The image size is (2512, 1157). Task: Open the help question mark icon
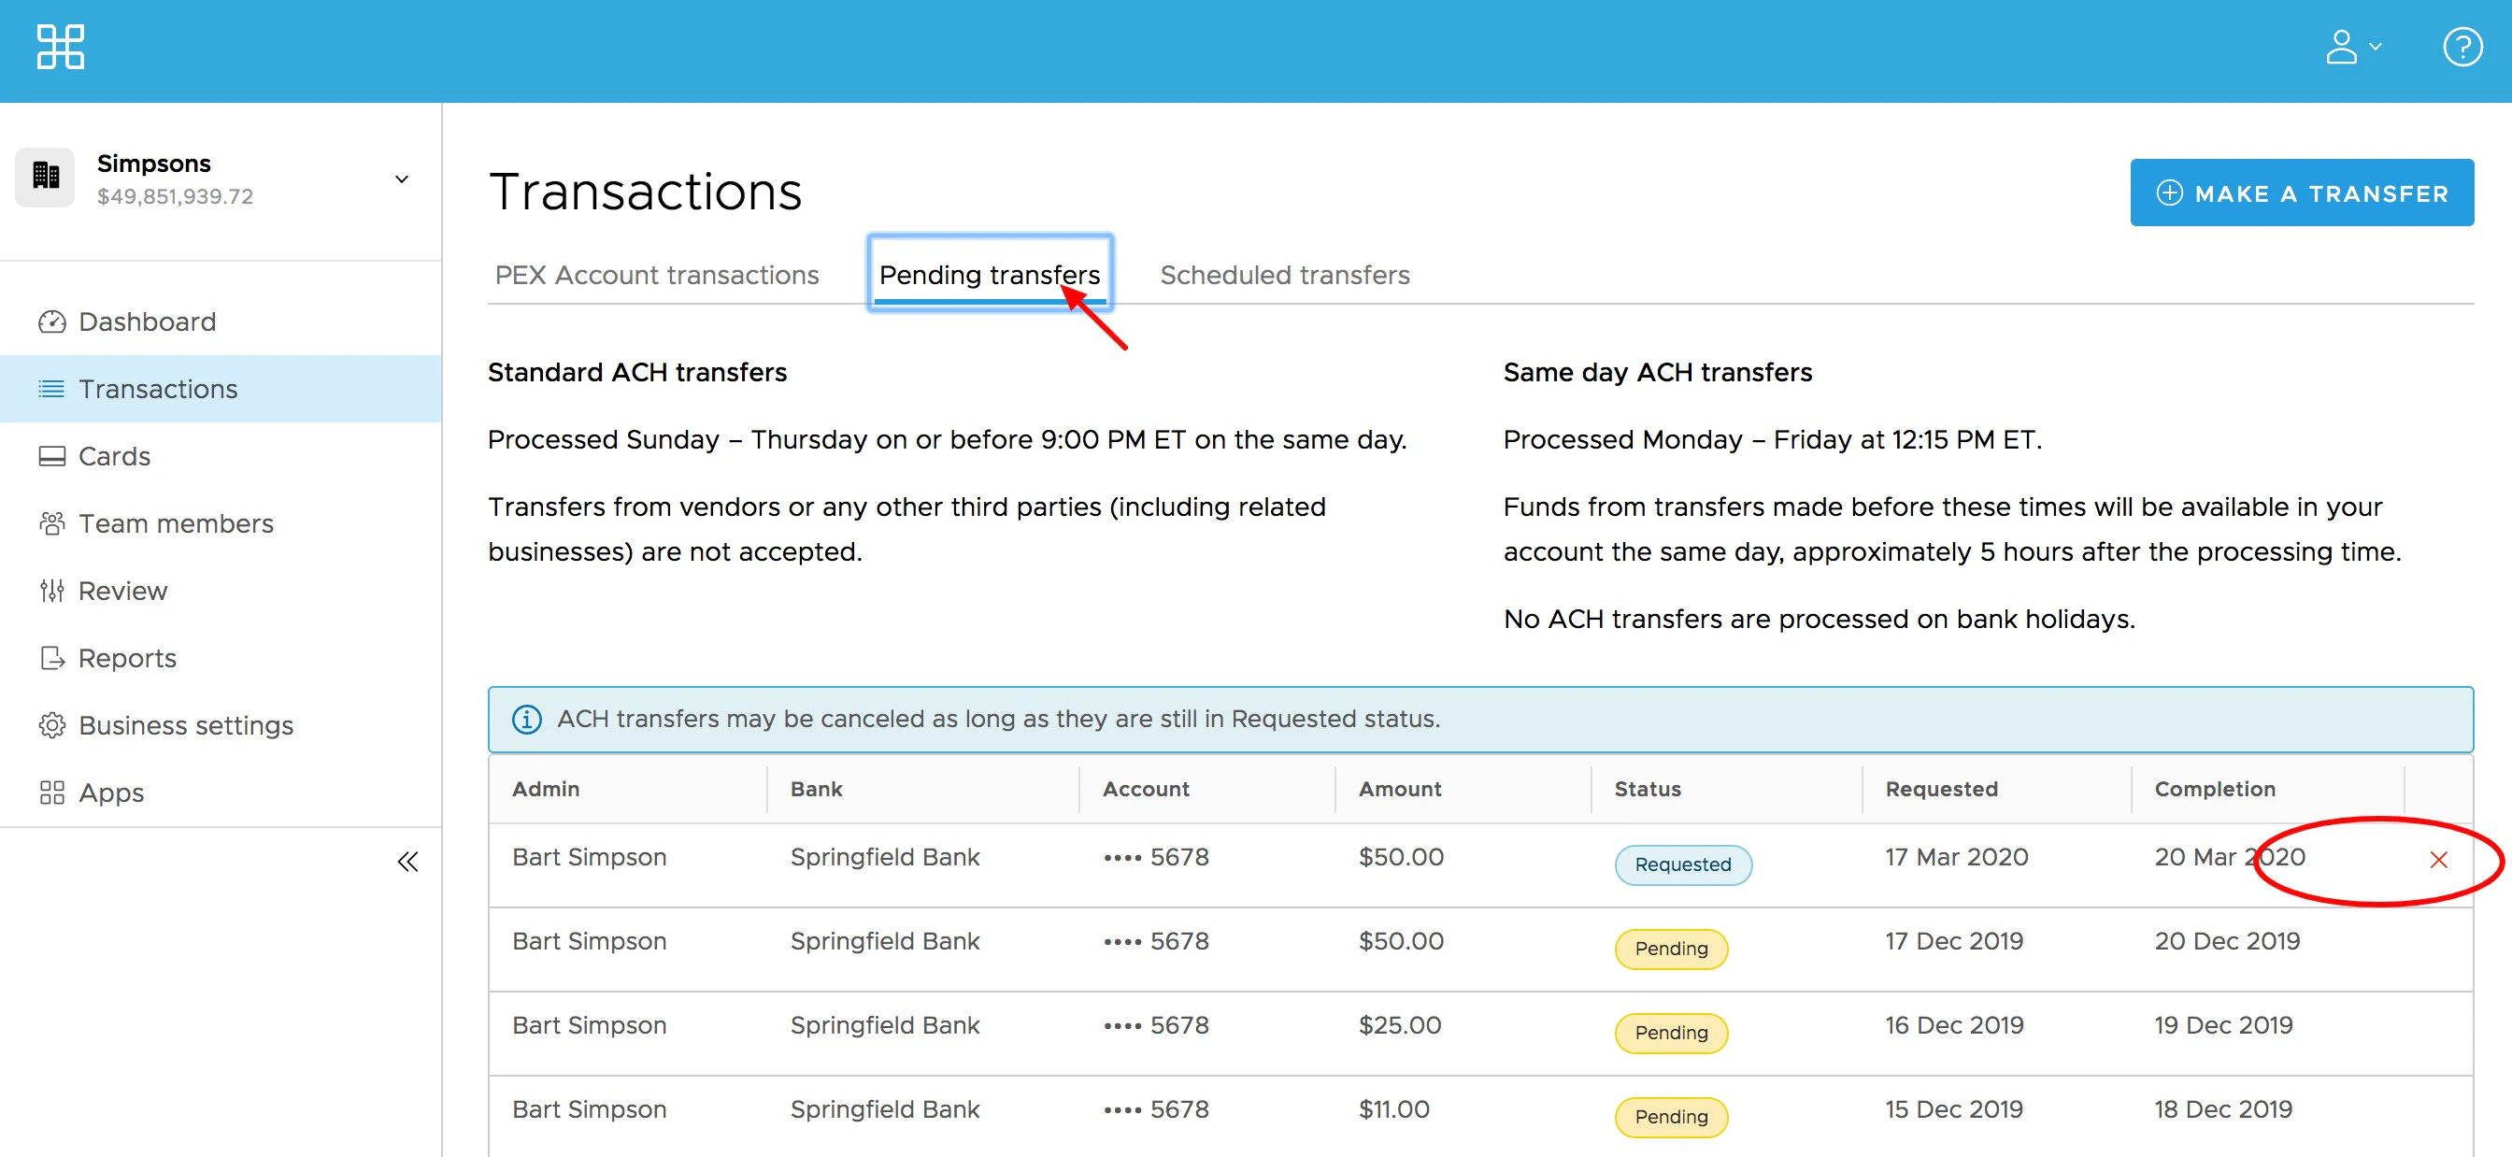2462,47
